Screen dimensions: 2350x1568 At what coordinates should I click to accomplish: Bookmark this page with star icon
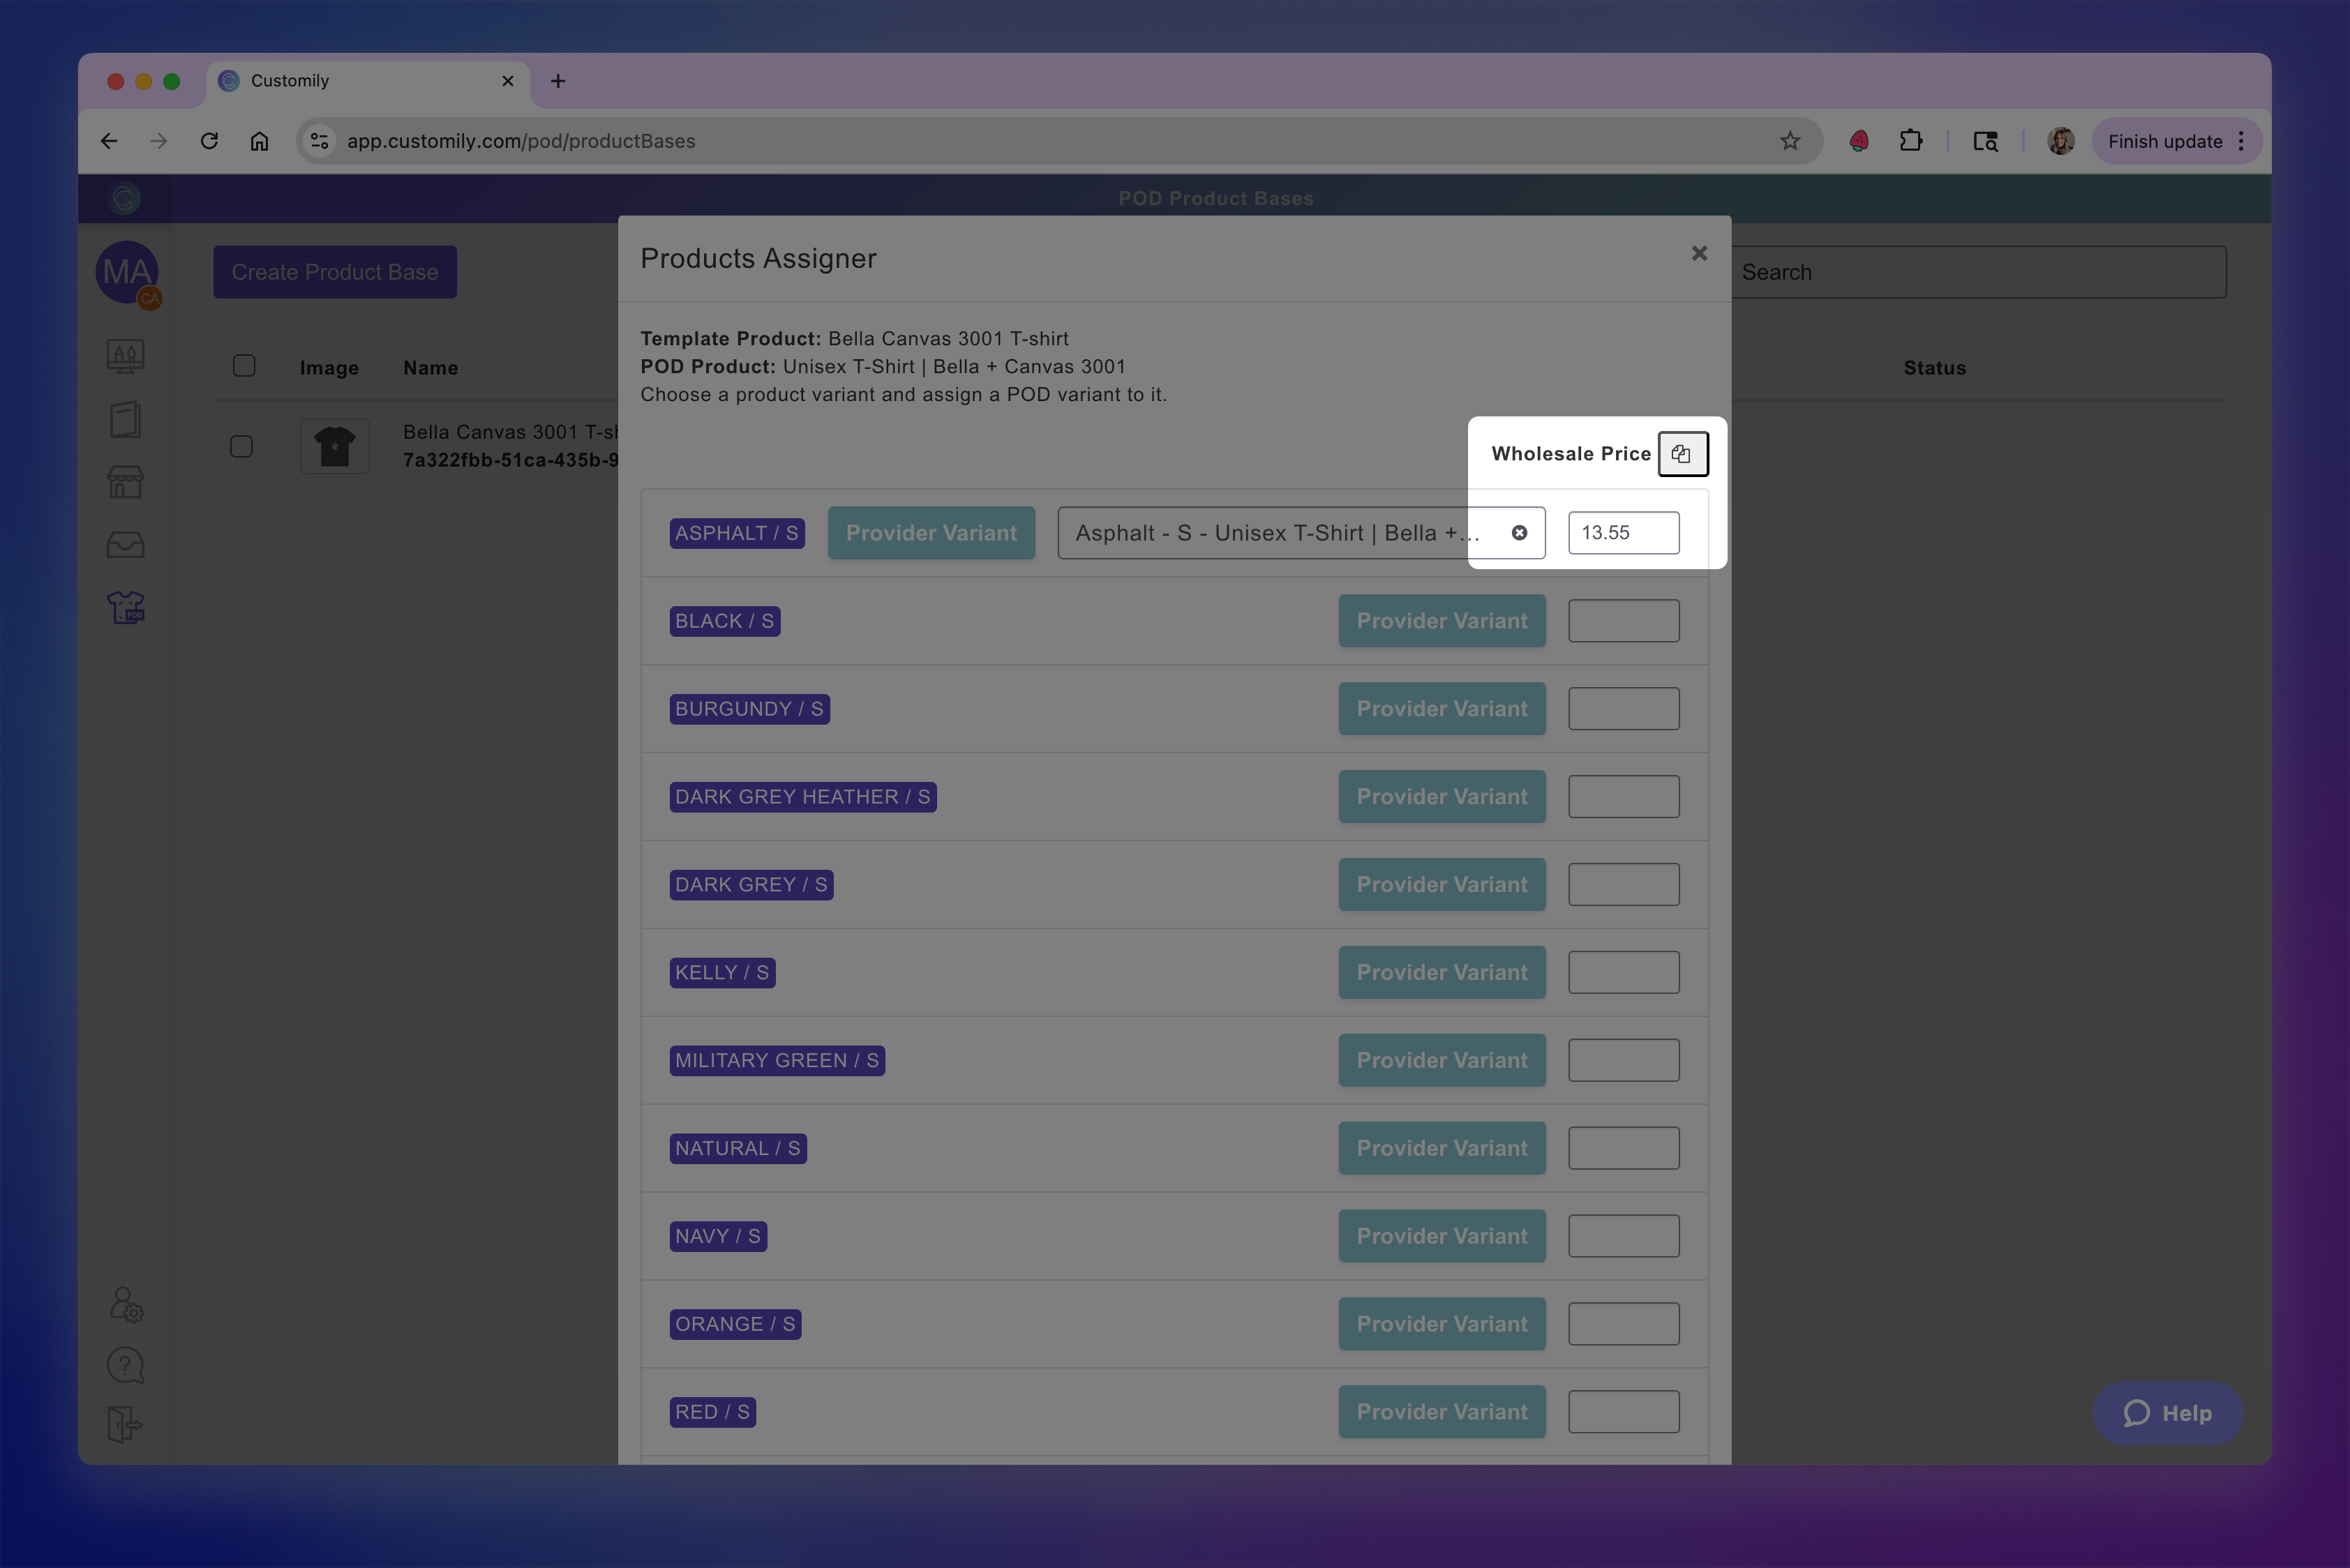coord(1790,141)
